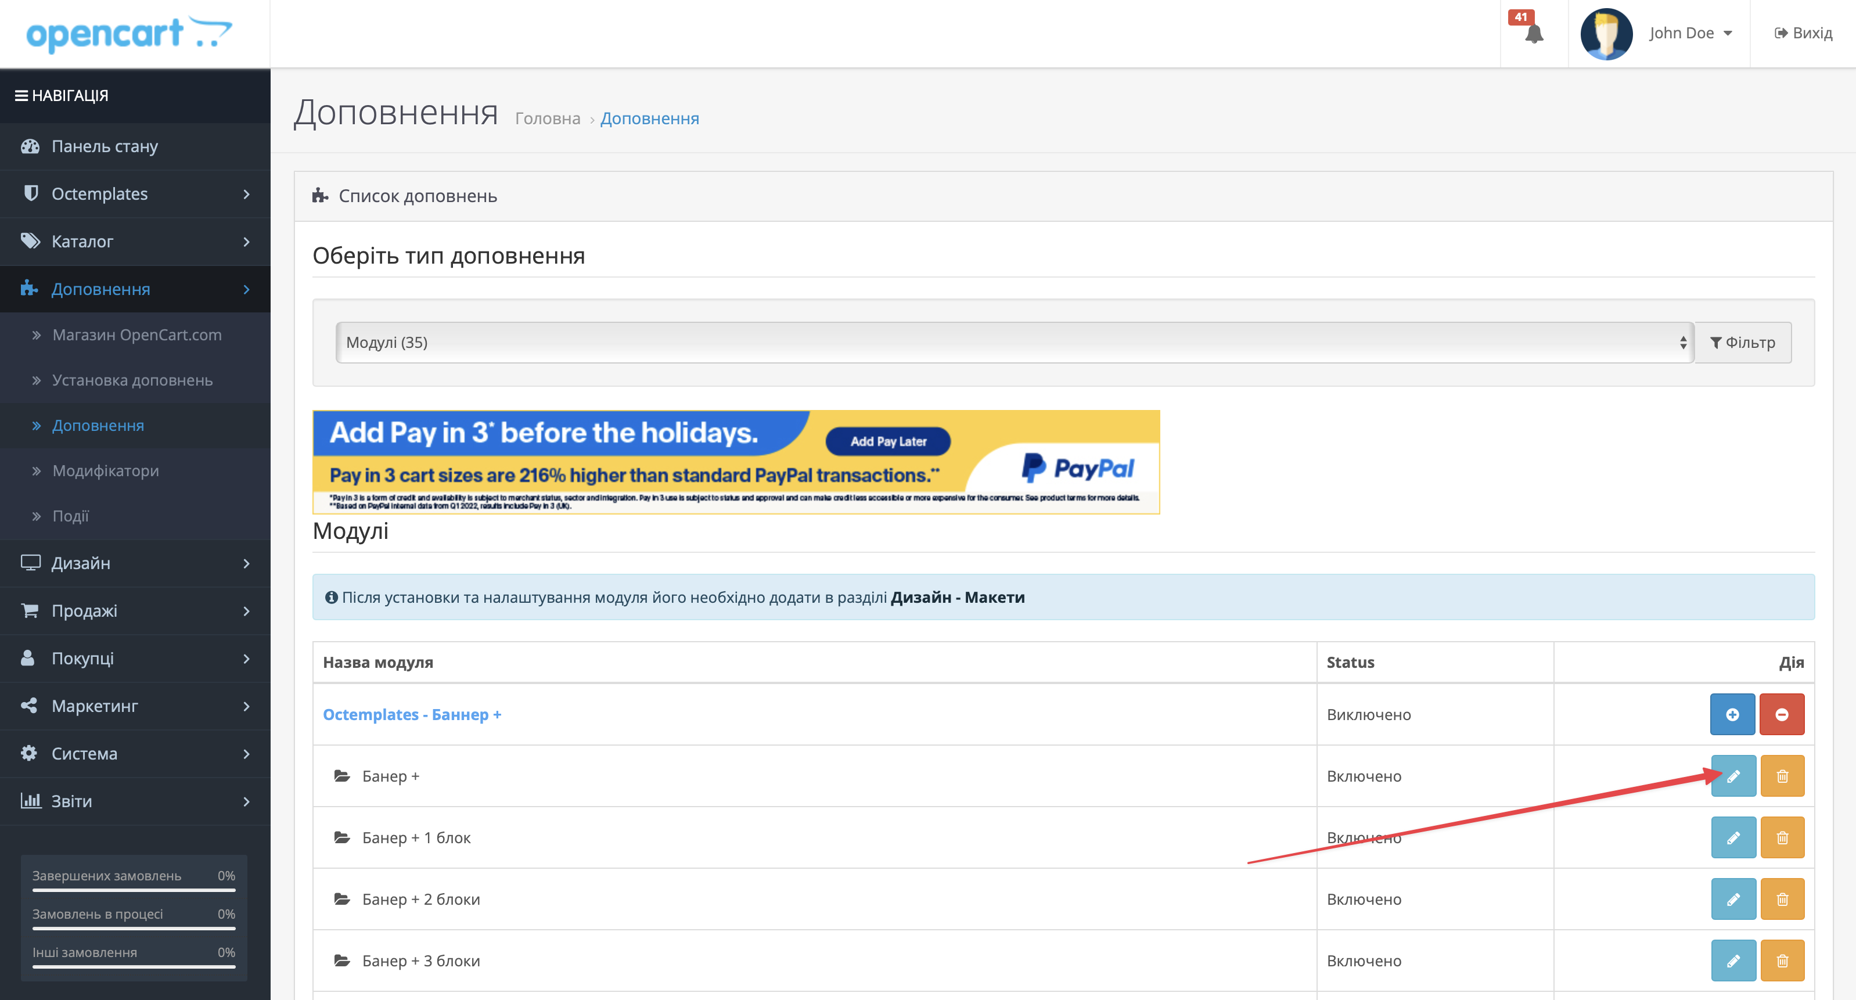Click the blue install button for Octemplates Баннер +
This screenshot has width=1856, height=1000.
coord(1732,714)
